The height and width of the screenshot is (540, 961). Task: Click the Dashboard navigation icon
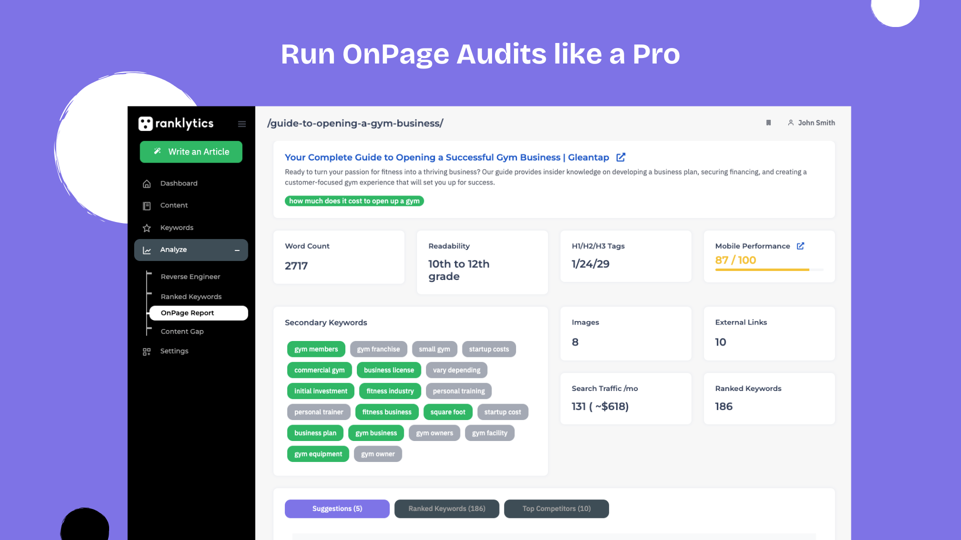[x=148, y=183]
